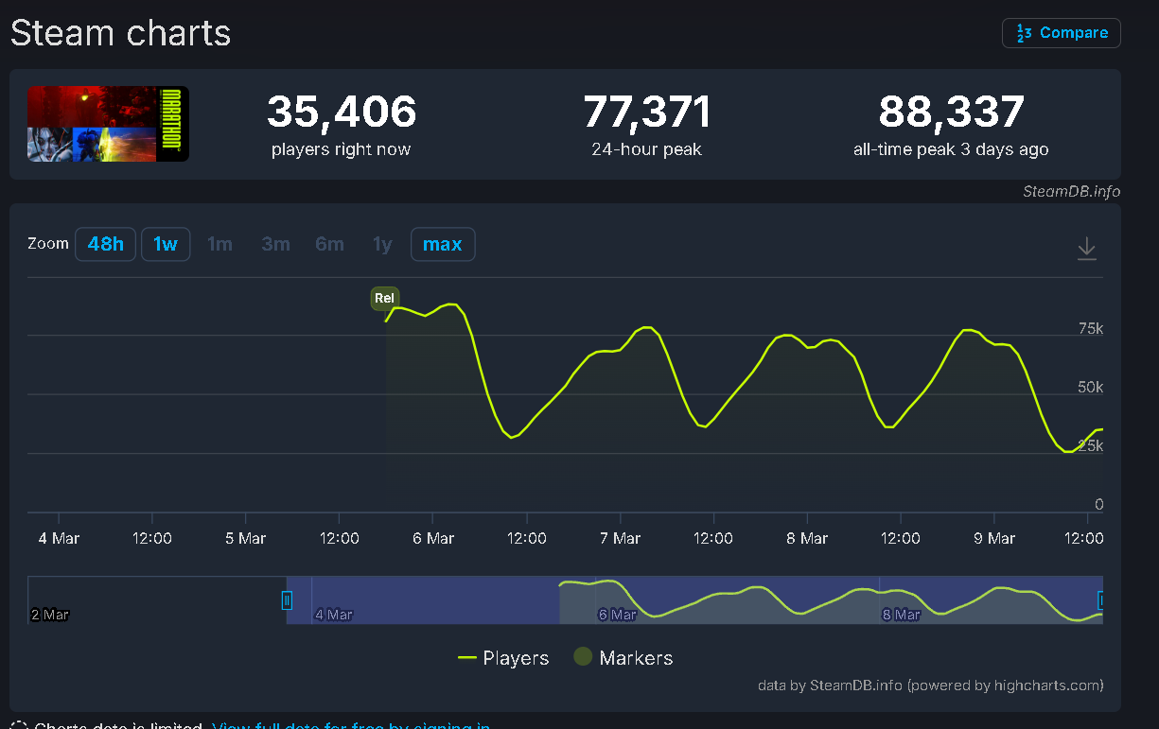The width and height of the screenshot is (1159, 729).
Task: Open the chart download menu icon
Action: [1087, 249]
